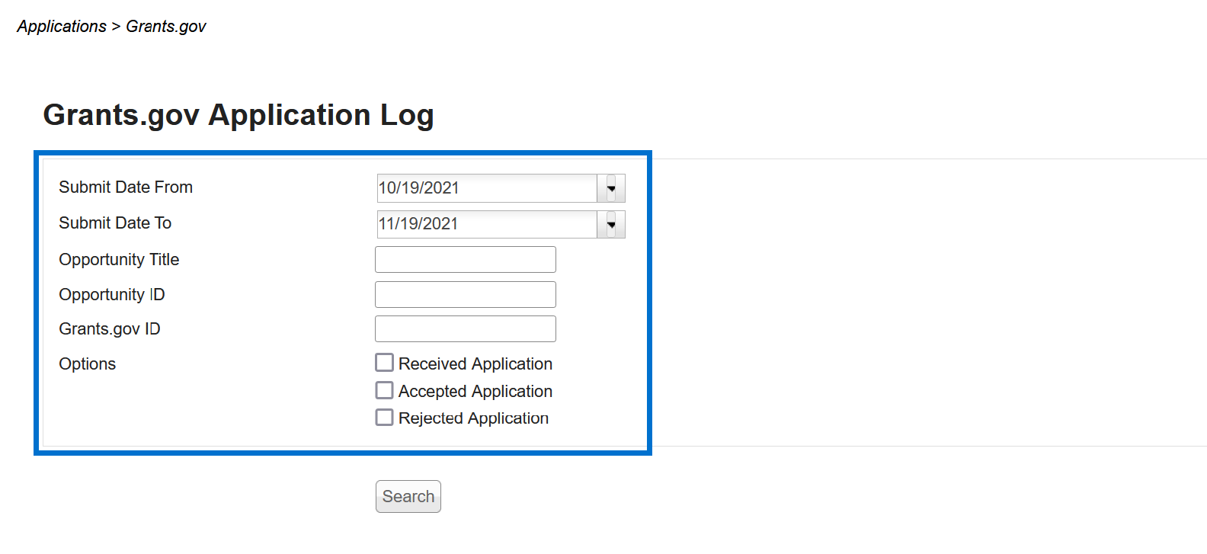Click the Options label
The width and height of the screenshot is (1207, 554).
[88, 363]
